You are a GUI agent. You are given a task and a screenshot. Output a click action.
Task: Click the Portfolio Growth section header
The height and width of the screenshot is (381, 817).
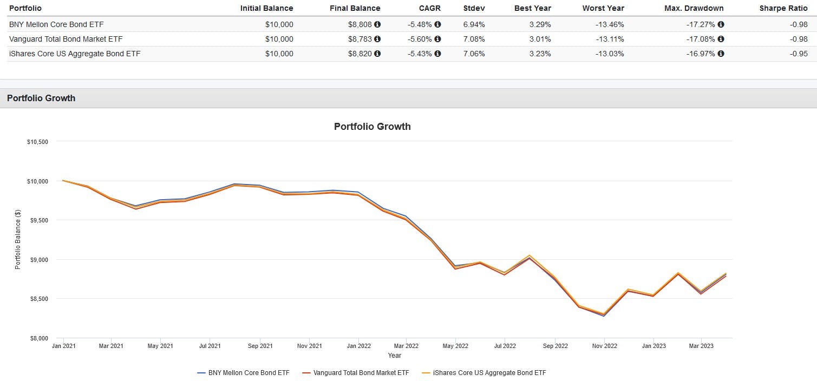click(x=408, y=98)
